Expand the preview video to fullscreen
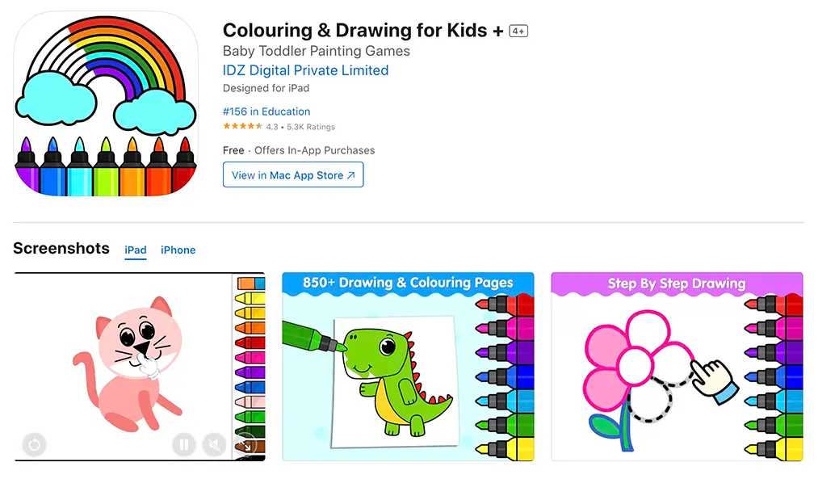 pos(246,444)
